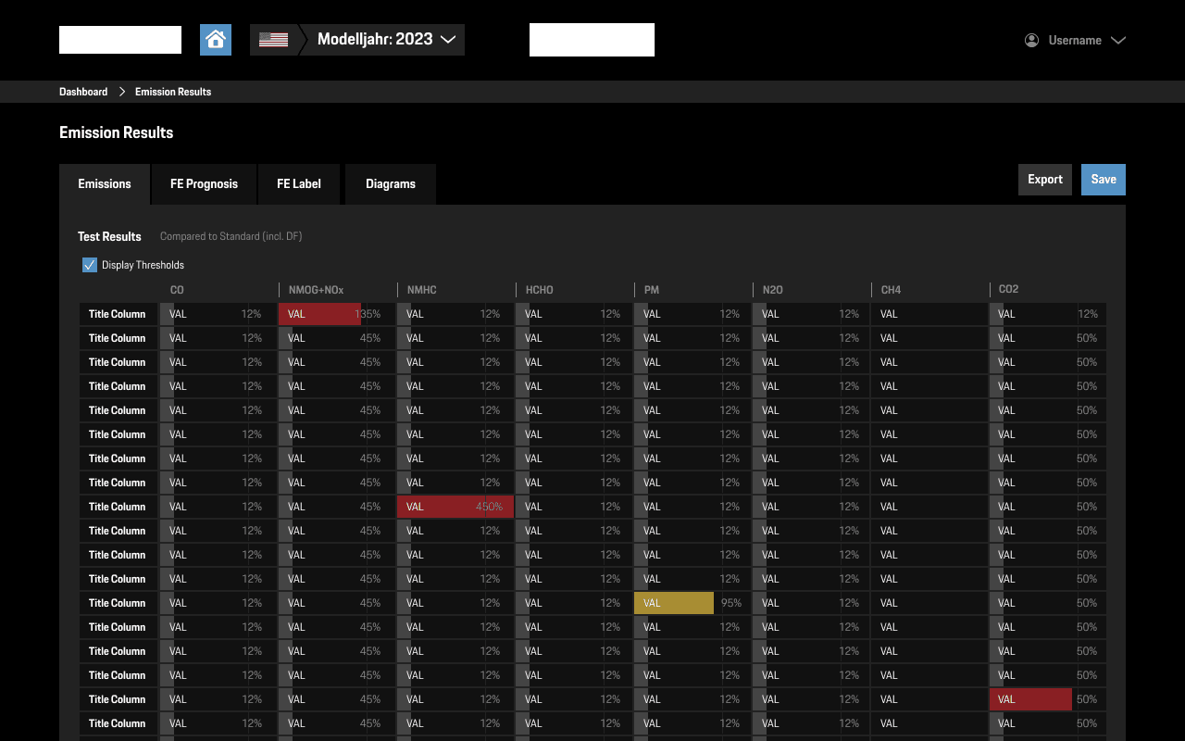Navigate to Dashboard via the breadcrumb
1185x741 pixels.
click(82, 91)
